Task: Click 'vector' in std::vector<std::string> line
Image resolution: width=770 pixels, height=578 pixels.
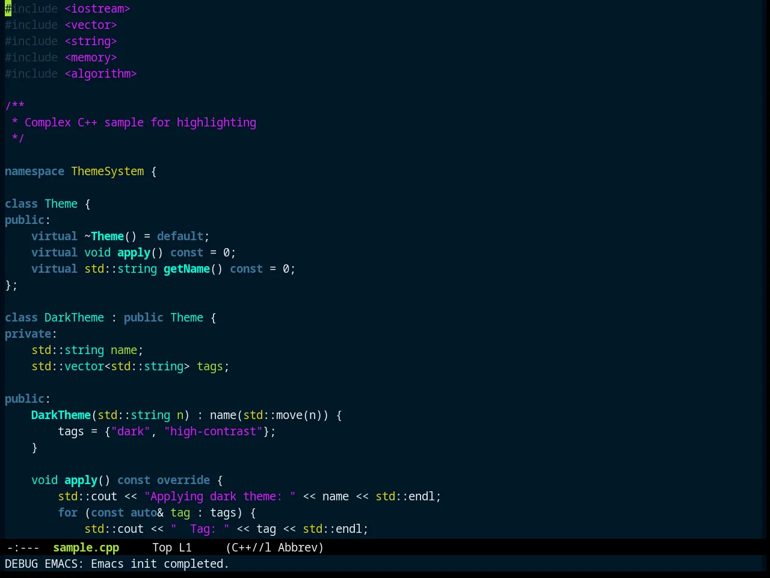Action: (84, 366)
